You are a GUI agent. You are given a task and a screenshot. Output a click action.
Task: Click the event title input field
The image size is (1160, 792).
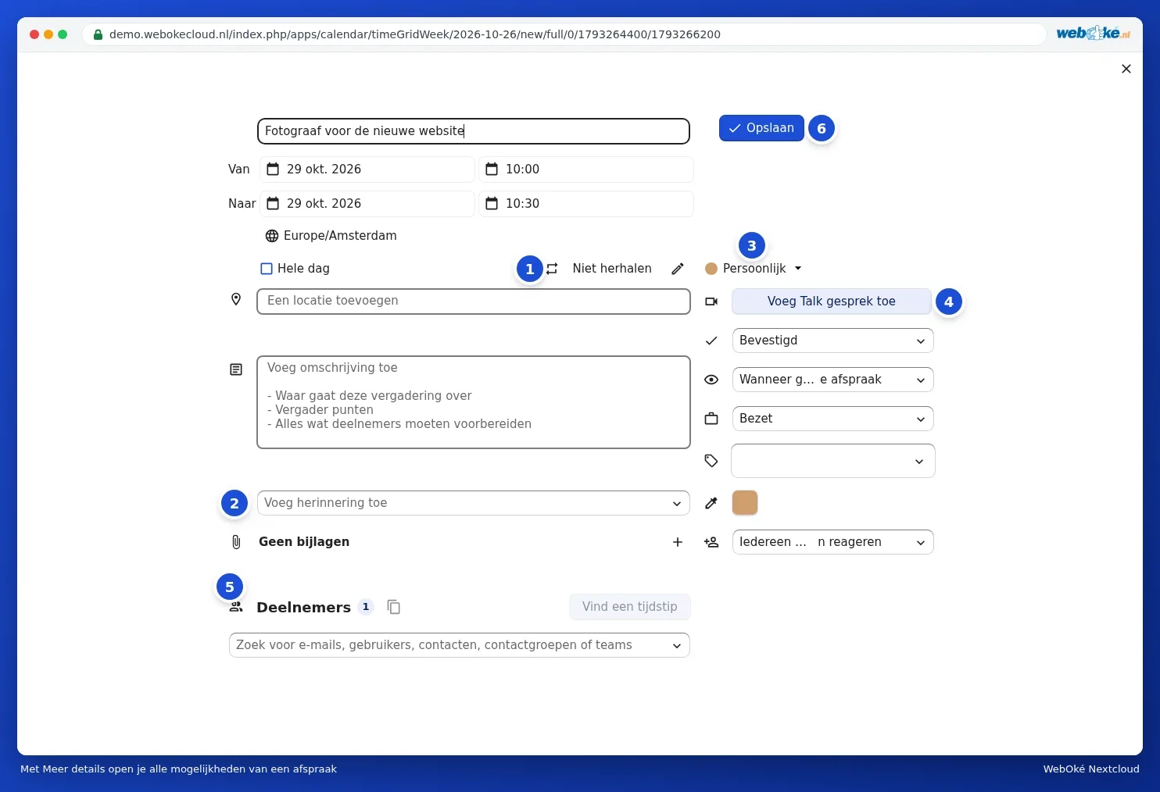(x=474, y=131)
